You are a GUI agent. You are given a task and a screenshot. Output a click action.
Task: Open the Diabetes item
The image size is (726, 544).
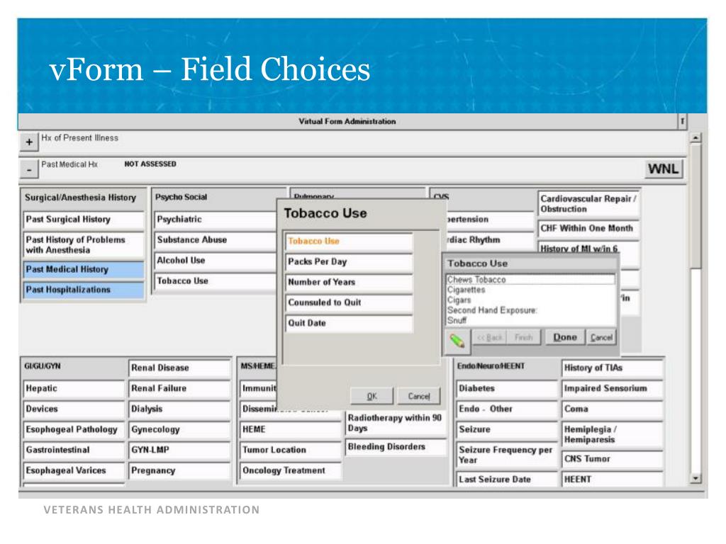507,389
